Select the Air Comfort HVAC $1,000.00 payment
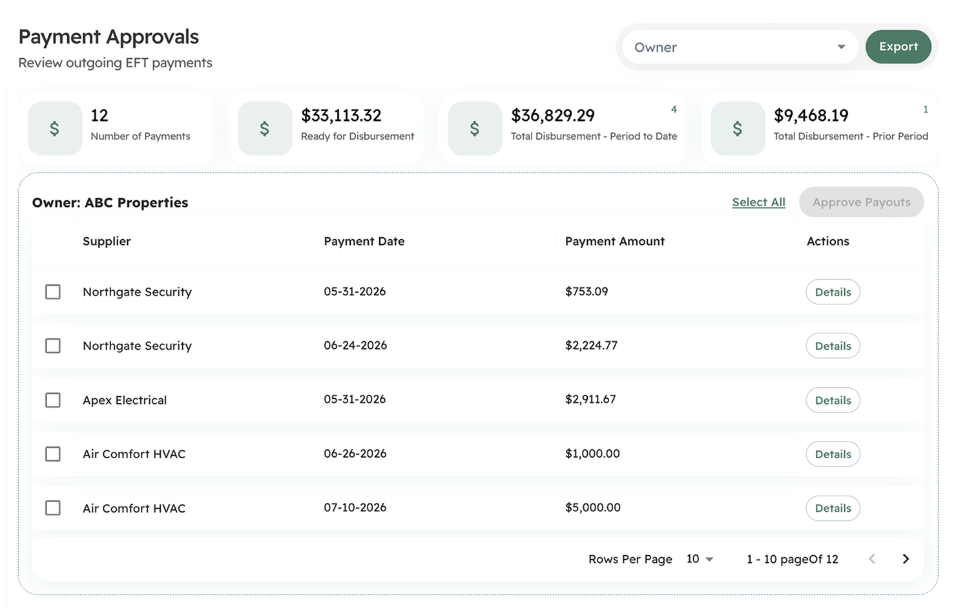Image resolution: width=956 pixels, height=614 pixels. pos(53,454)
